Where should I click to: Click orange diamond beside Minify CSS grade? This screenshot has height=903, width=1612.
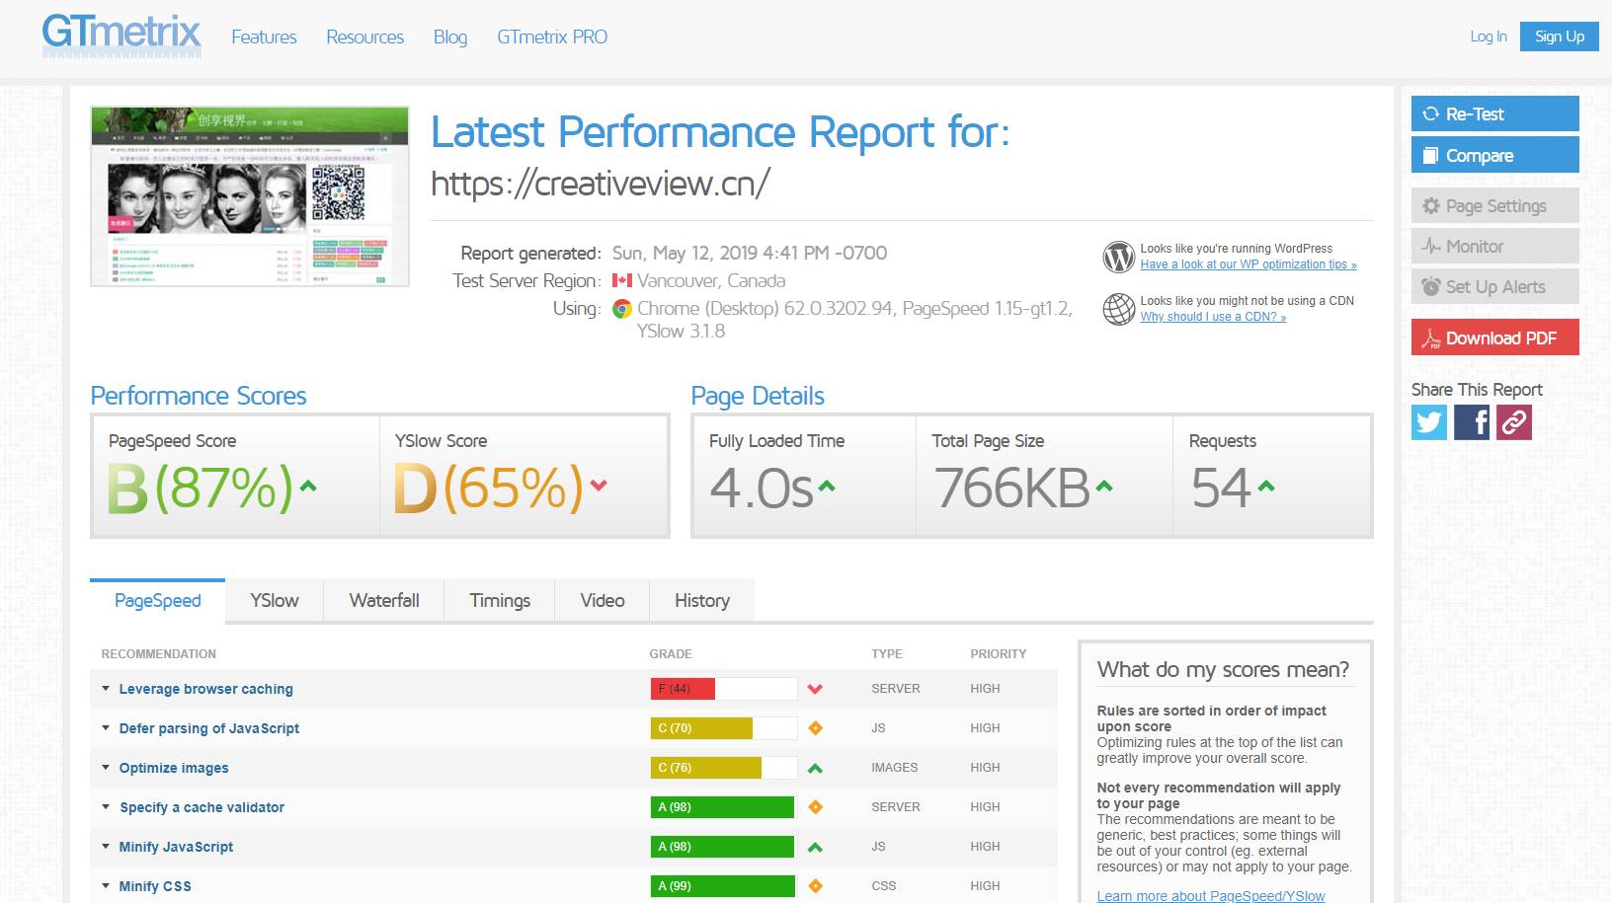coord(815,886)
